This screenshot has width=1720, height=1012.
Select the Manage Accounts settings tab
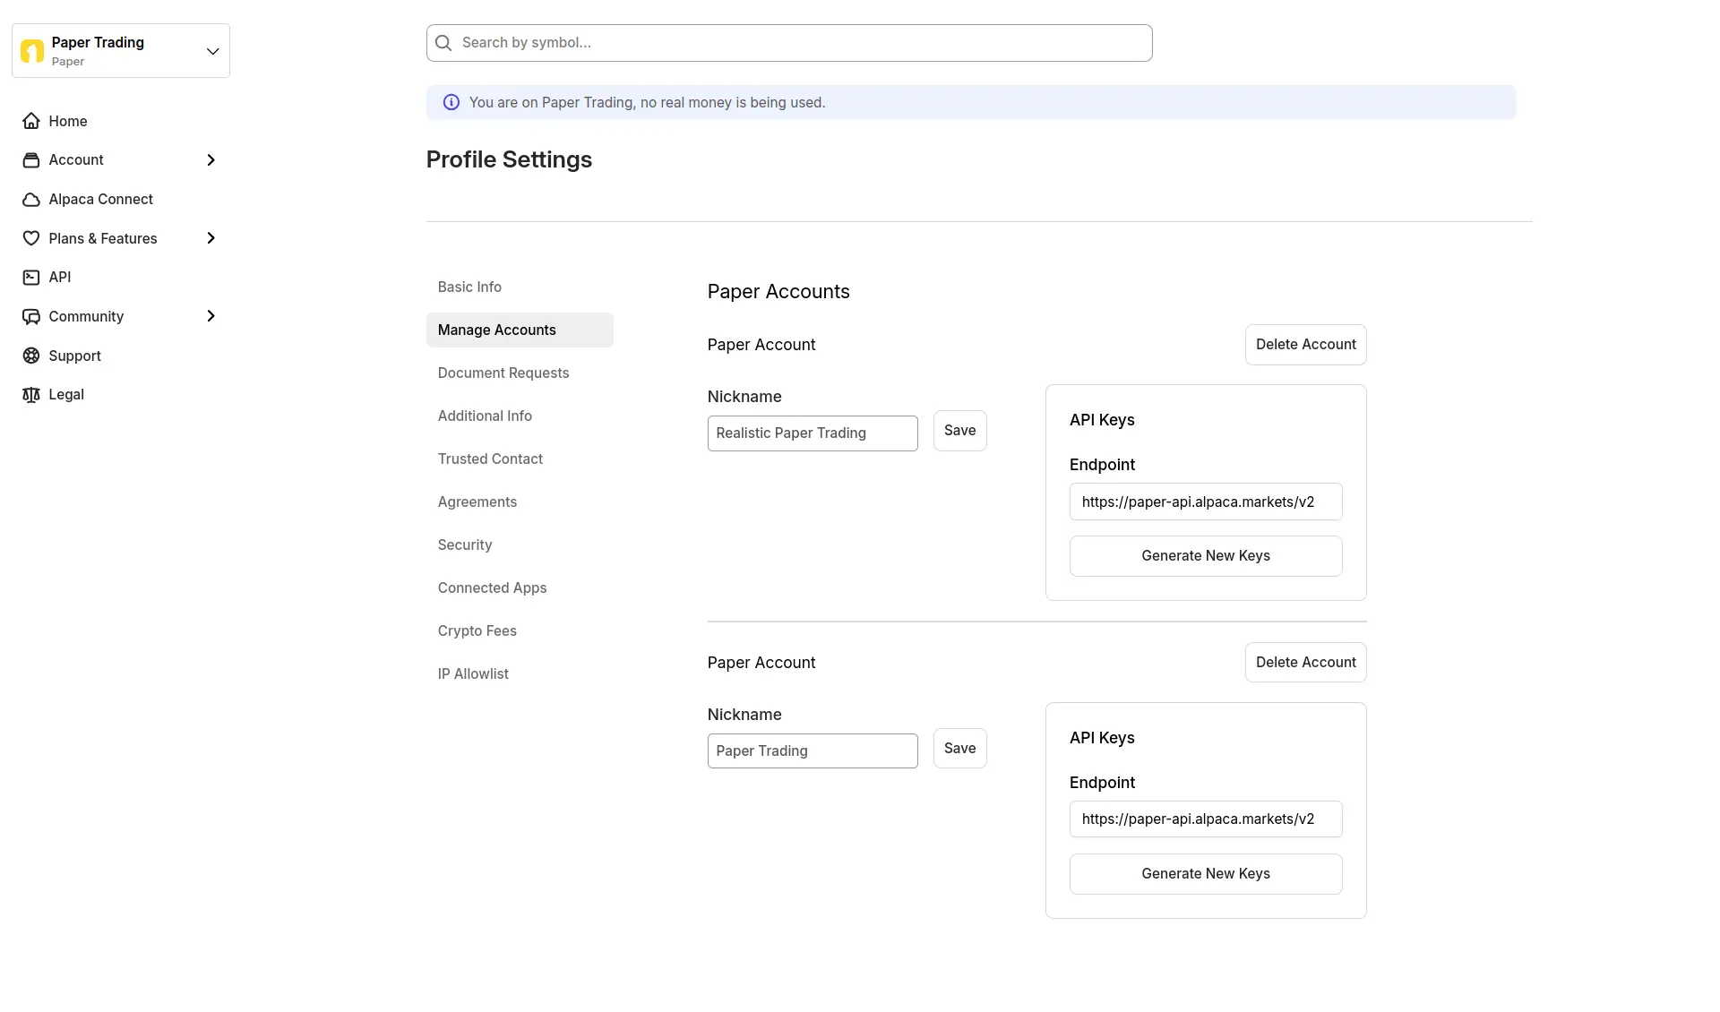tap(520, 330)
